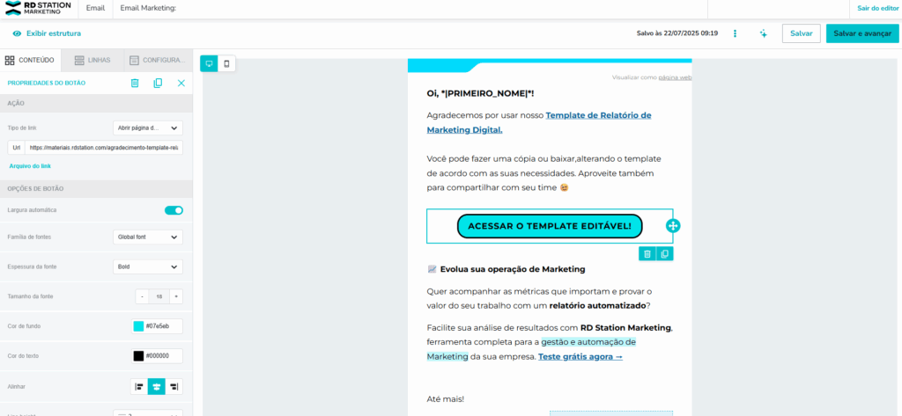Open the Configurações tab

[x=157, y=60]
